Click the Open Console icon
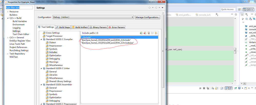Screen dimensions: 256x105 (x=246, y=88)
